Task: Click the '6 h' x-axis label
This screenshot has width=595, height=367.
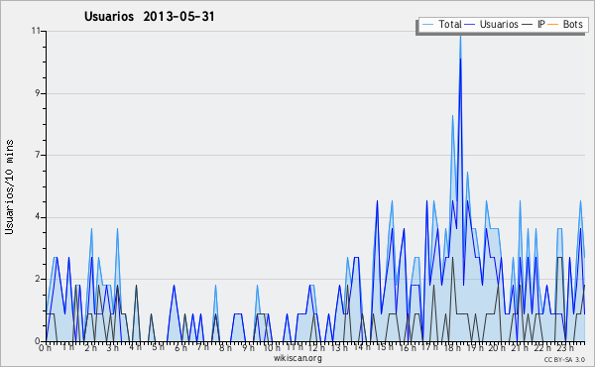Action: coord(180,347)
